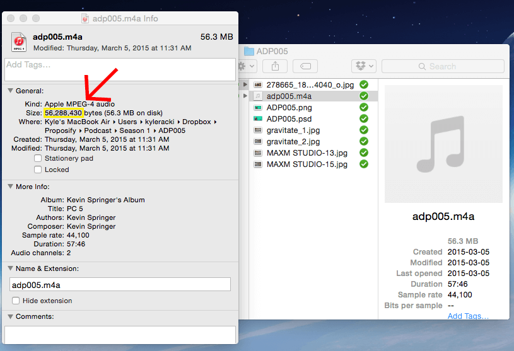Image resolution: width=514 pixels, height=351 pixels.
Task: Click the large music note preview thumbnail
Action: tap(443, 144)
